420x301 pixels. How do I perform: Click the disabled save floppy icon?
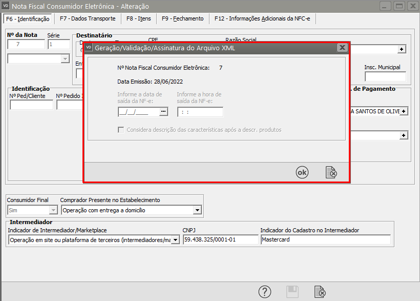click(292, 292)
